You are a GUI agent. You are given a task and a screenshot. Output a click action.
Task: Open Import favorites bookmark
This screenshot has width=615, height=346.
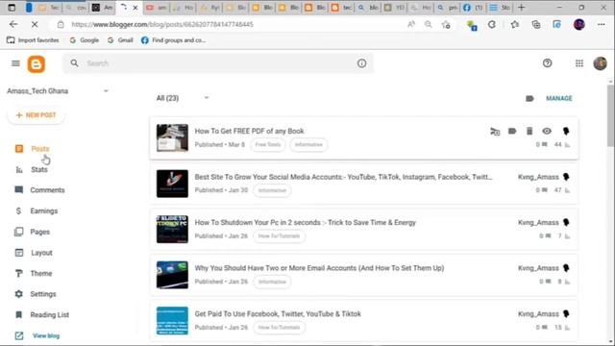(33, 40)
